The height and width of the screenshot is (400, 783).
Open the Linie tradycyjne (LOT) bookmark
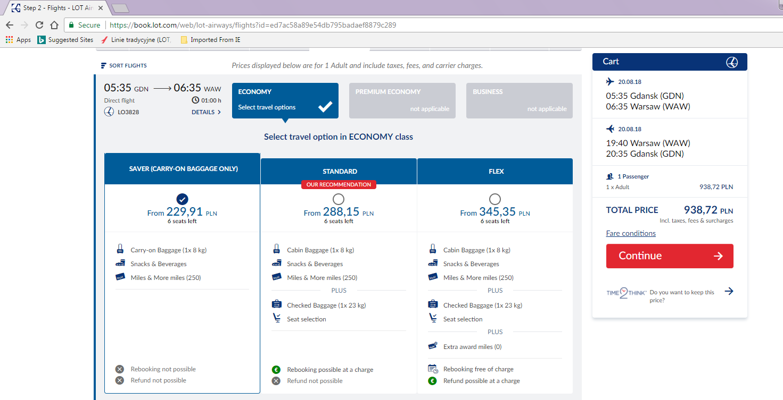(136, 40)
